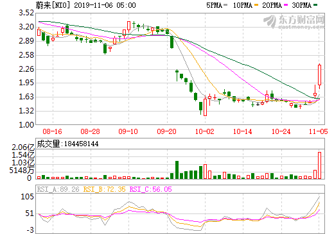Click the 2.26 price axis label
This screenshot has width=334, height=234.
26,69
